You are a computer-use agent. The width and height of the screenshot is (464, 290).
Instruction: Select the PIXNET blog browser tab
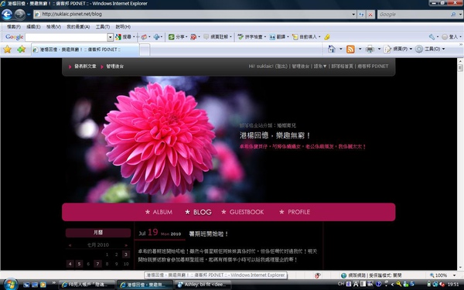point(85,49)
